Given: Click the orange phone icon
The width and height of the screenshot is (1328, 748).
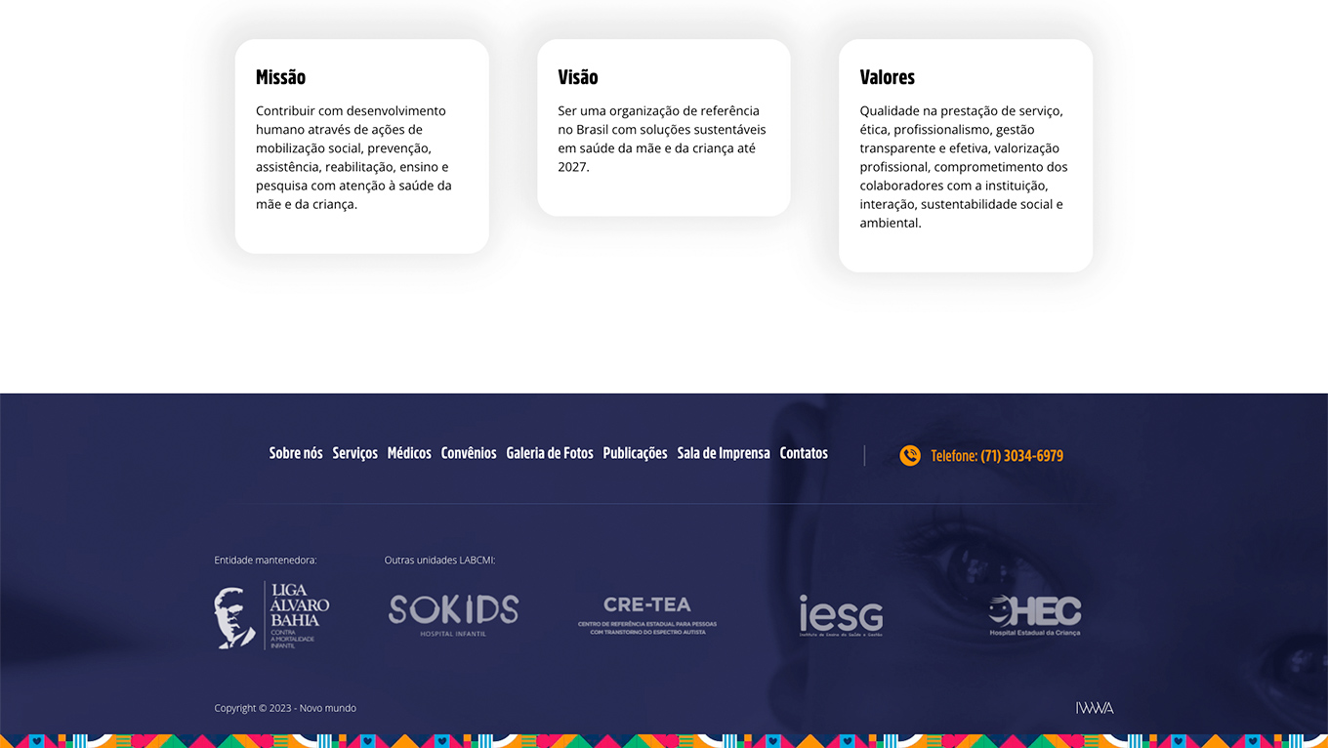Looking at the screenshot, I should [x=909, y=456].
